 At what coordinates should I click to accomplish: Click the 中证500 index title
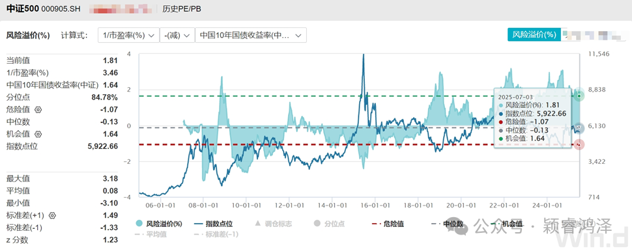22,8
